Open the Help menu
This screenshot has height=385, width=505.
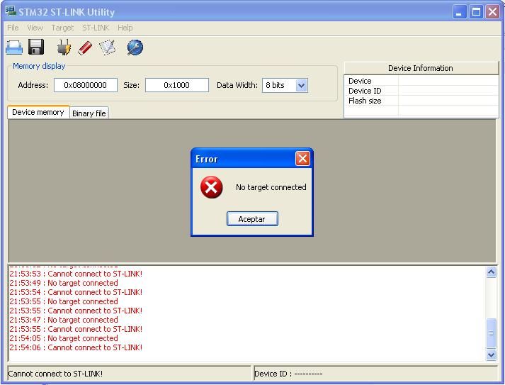click(125, 28)
